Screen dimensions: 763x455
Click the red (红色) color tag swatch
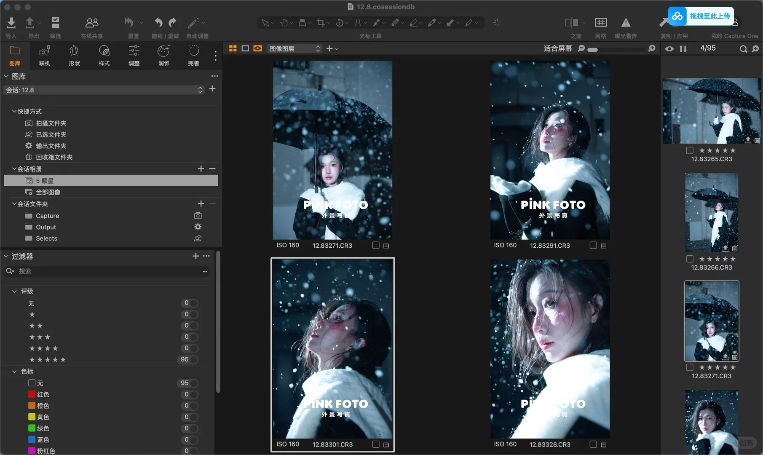32,394
